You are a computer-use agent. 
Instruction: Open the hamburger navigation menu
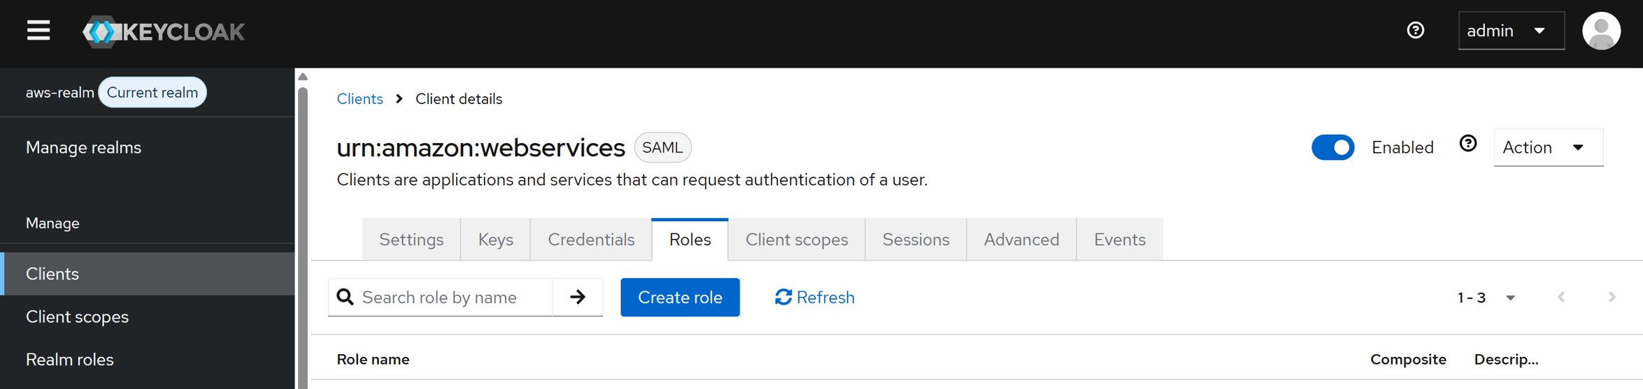pos(38,31)
